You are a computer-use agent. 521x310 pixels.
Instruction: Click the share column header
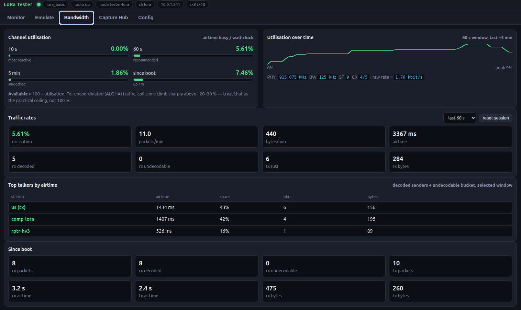coord(225,197)
